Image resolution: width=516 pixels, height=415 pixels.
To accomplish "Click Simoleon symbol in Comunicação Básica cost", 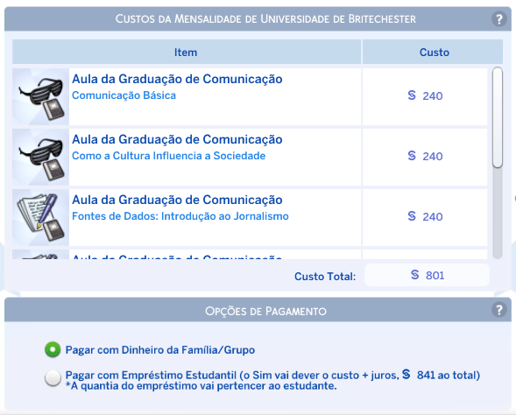I will coord(412,95).
